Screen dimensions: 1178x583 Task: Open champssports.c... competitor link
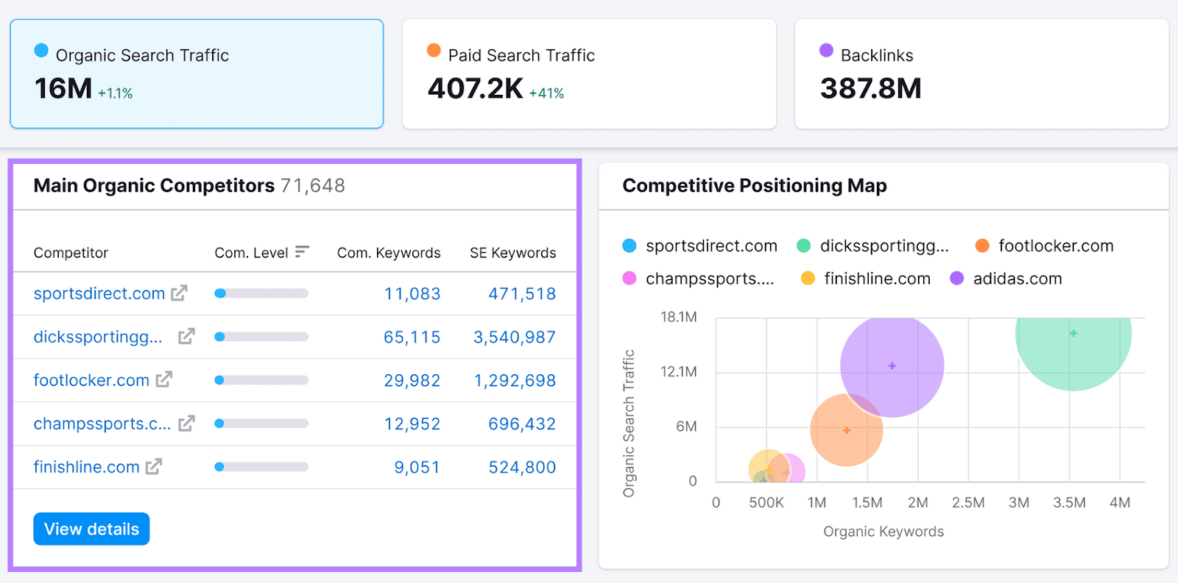pos(102,423)
